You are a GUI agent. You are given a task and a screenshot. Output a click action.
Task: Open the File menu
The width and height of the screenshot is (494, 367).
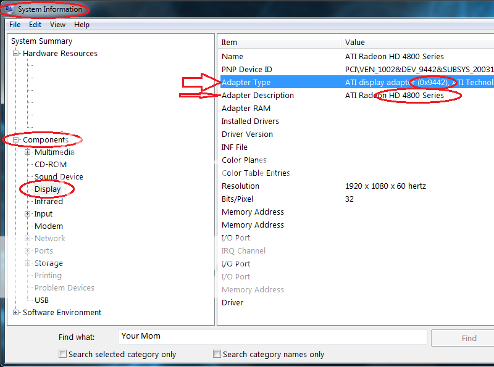pyautogui.click(x=15, y=25)
